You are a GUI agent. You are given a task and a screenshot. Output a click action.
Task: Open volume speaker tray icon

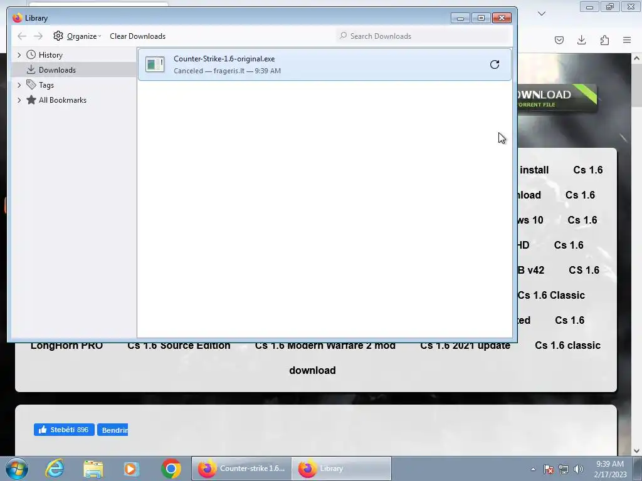579,469
